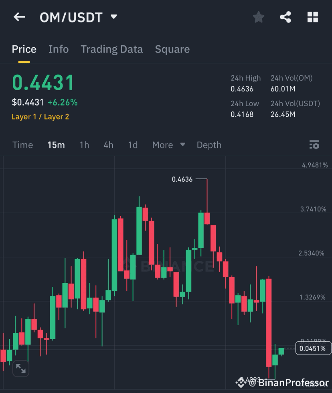Open the markets grid icon top right
The height and width of the screenshot is (393, 332).
[x=312, y=17]
